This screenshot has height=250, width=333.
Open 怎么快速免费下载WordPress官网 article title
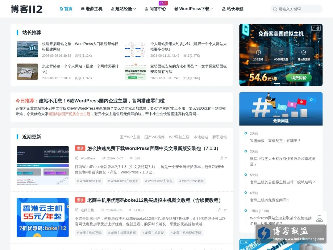click(x=154, y=148)
